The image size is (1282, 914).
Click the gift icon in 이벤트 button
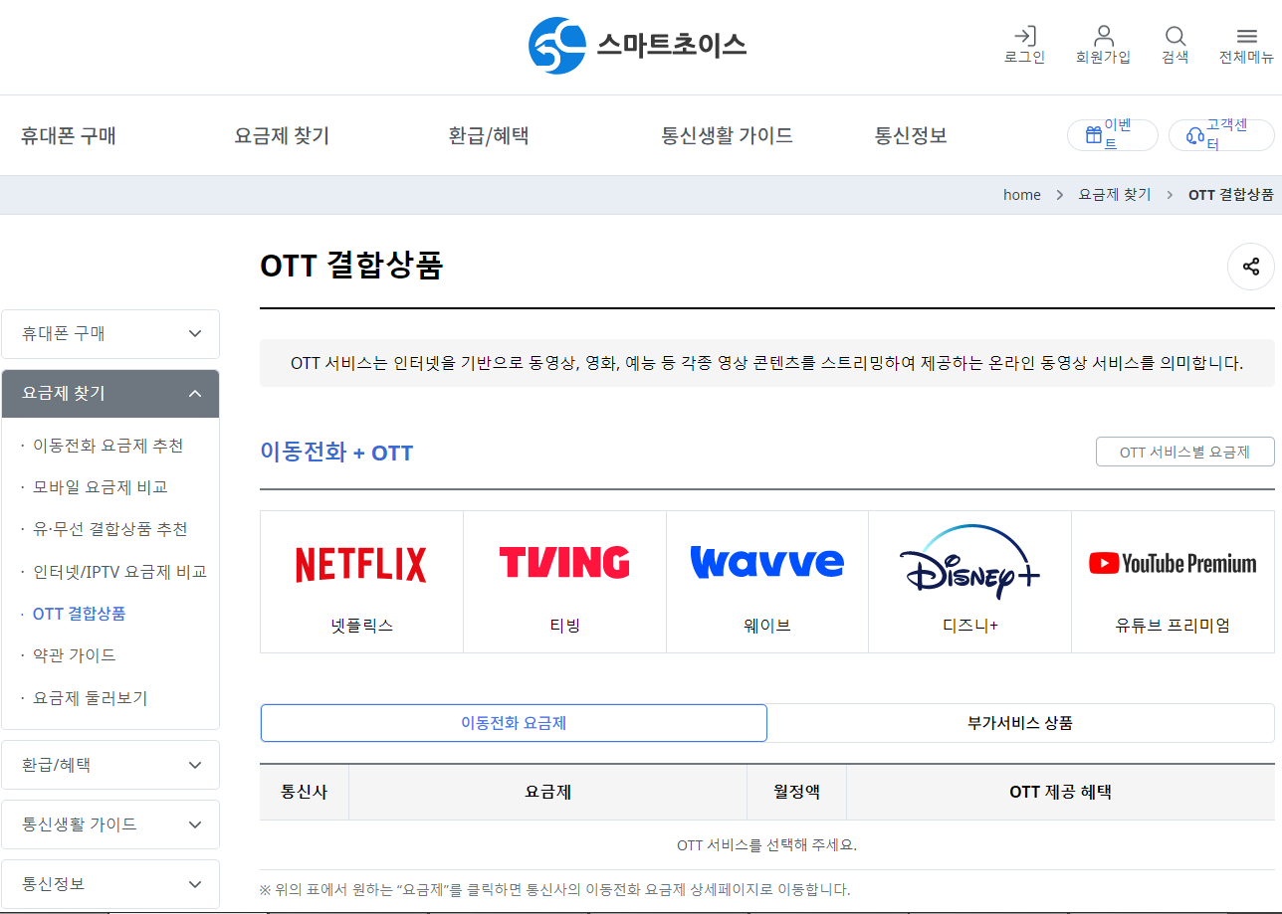pyautogui.click(x=1093, y=135)
